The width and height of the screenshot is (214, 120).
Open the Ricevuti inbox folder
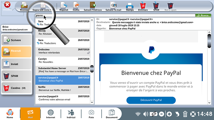(x=16, y=52)
